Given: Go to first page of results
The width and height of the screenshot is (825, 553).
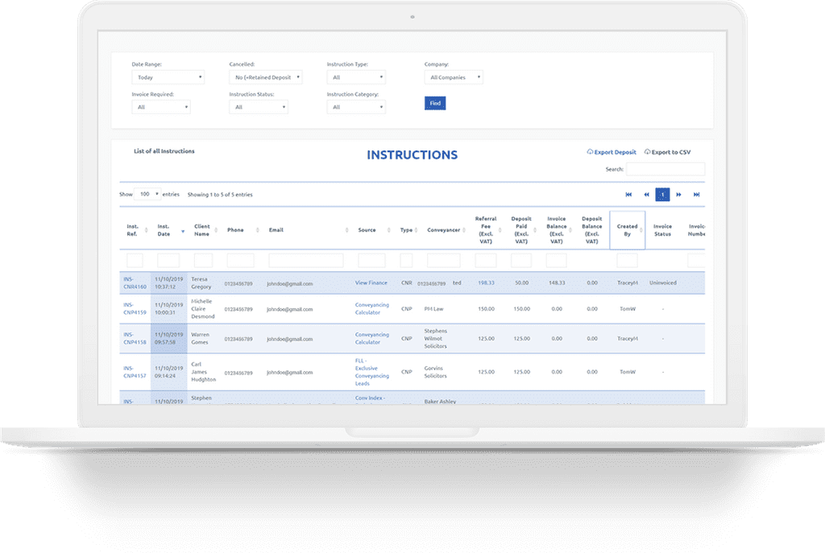Looking at the screenshot, I should [x=628, y=195].
